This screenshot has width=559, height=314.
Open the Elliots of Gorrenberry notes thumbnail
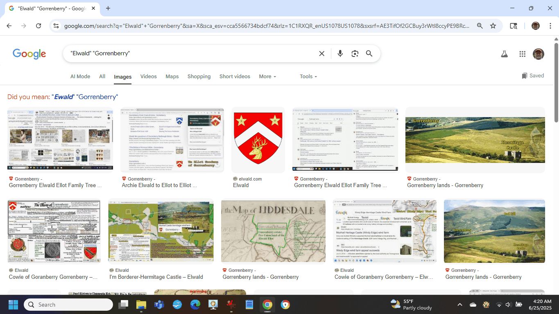coord(54,231)
